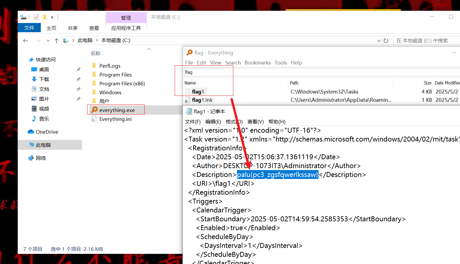Click the Everything search field containing flag
Screen dimensions: 460x264
pyautogui.click(x=321, y=72)
